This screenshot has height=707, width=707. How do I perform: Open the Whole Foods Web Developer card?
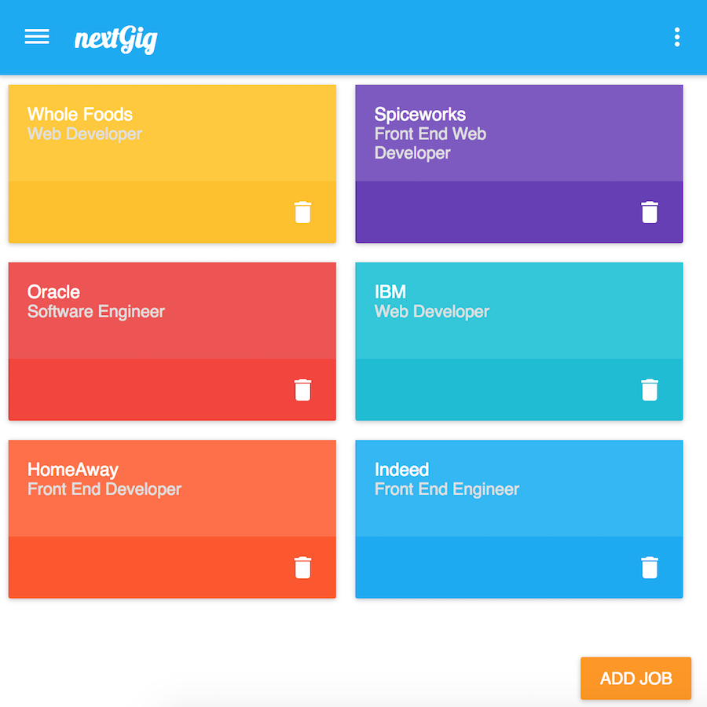coord(172,163)
